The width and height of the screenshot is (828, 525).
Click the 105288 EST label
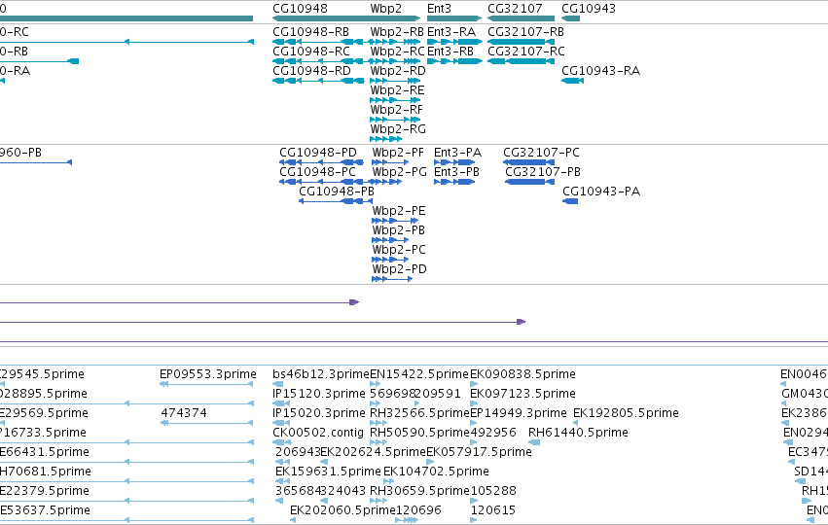pos(493,491)
